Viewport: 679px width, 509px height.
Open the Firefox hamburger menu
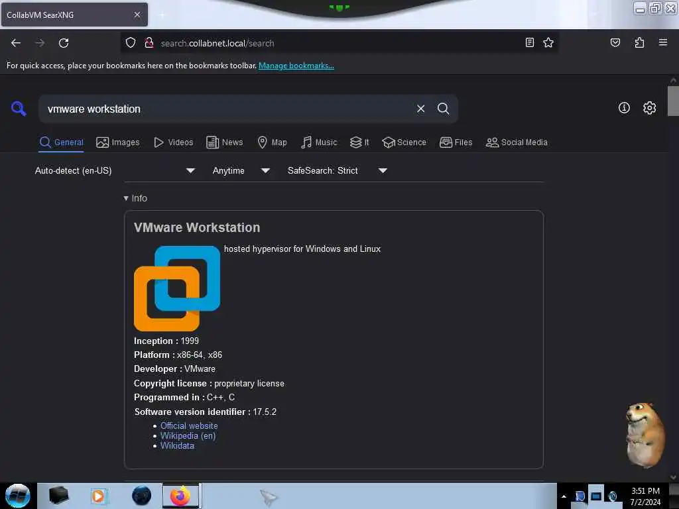click(x=662, y=42)
